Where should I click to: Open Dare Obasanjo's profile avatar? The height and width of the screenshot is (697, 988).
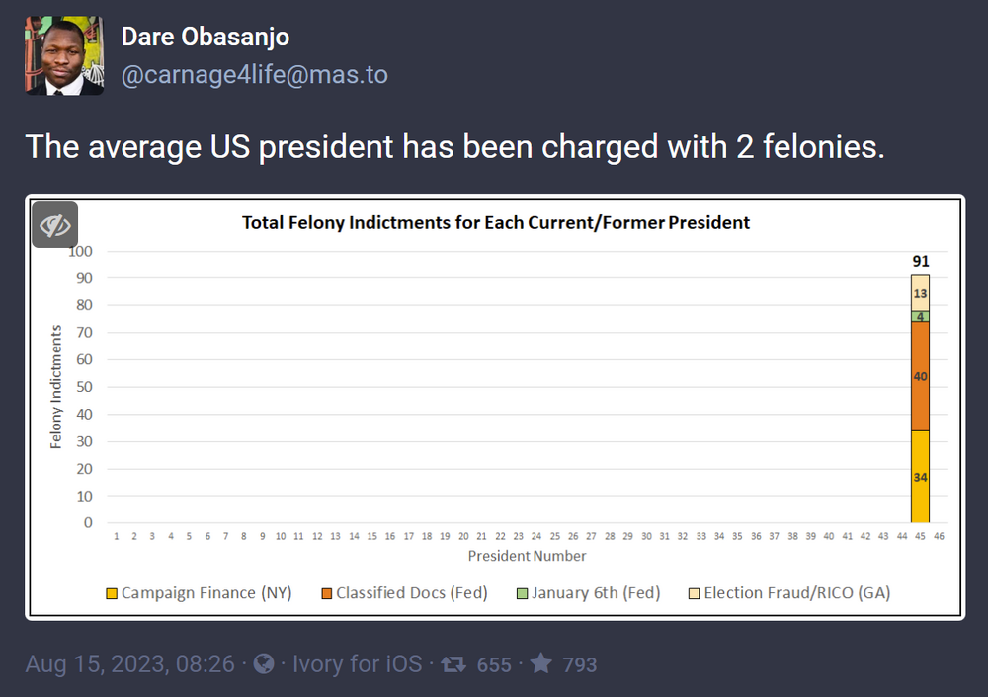pos(65,56)
